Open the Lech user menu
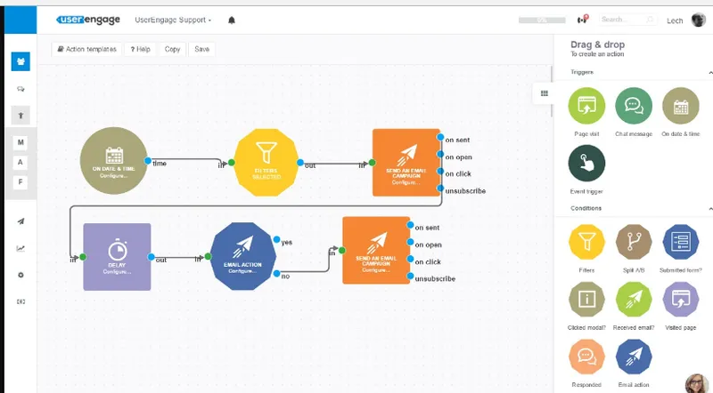The width and height of the screenshot is (713, 393). coord(675,20)
